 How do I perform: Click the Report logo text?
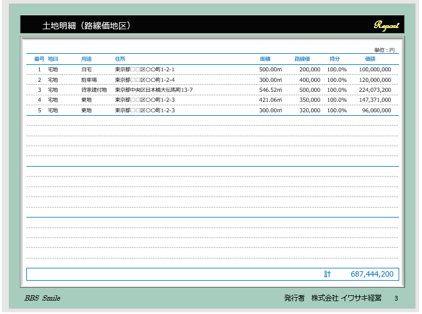click(386, 25)
